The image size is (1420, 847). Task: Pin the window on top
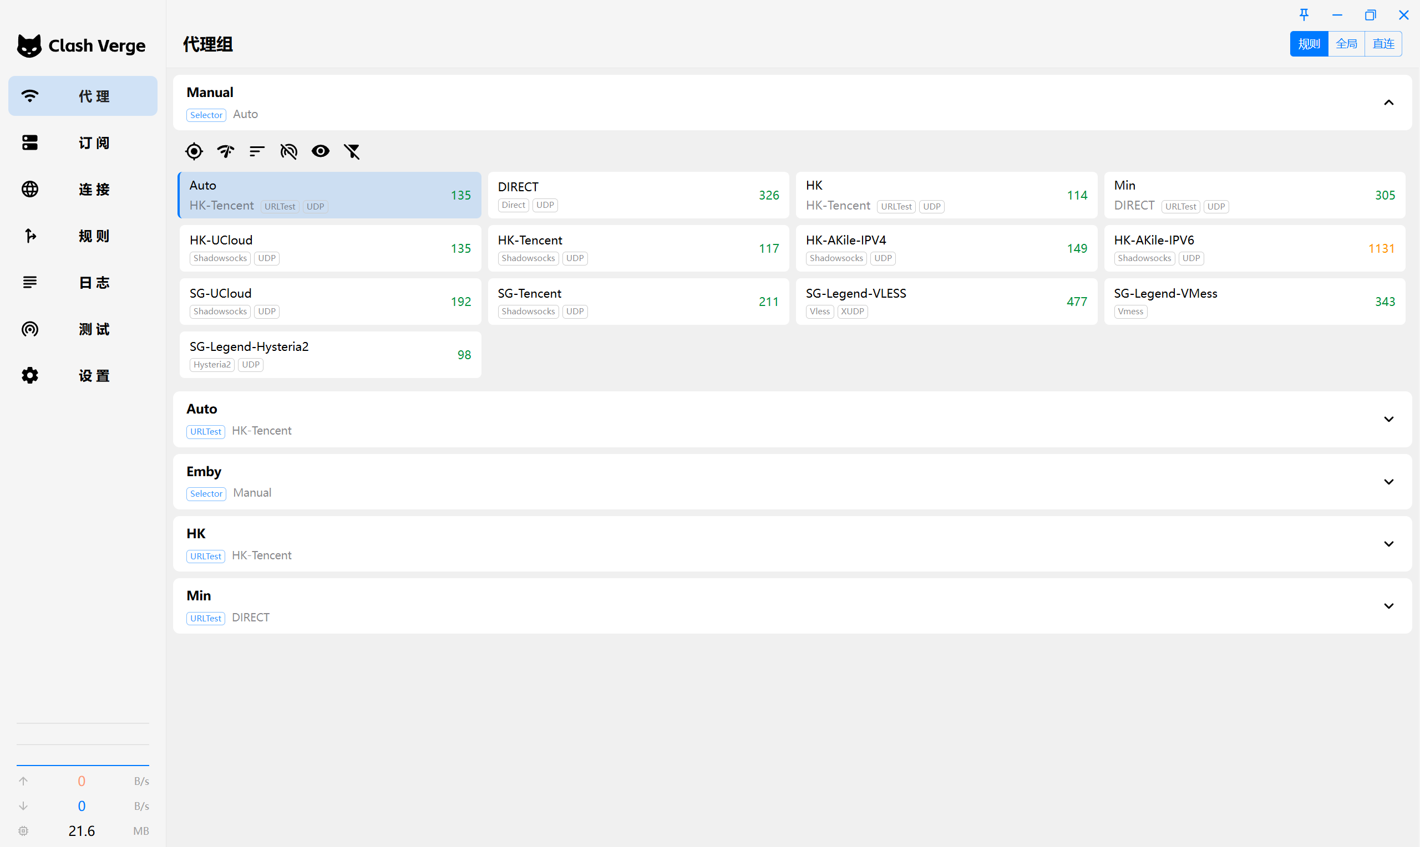(1304, 15)
